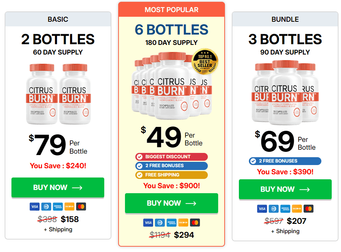Select the Basic plan header

(x=58, y=19)
